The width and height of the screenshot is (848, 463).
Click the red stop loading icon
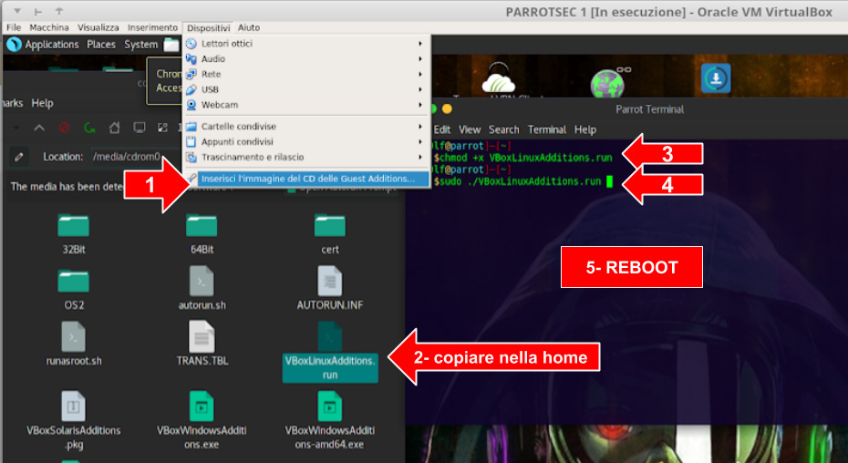point(65,128)
